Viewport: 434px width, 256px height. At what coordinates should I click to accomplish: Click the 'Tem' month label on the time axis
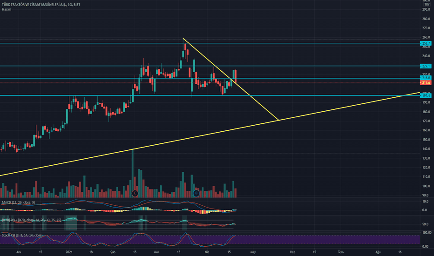[x=341, y=252]
